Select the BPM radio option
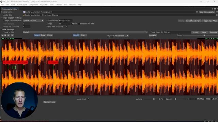Image resolution: width=218 pixels, height=122 pixels. click(x=72, y=24)
